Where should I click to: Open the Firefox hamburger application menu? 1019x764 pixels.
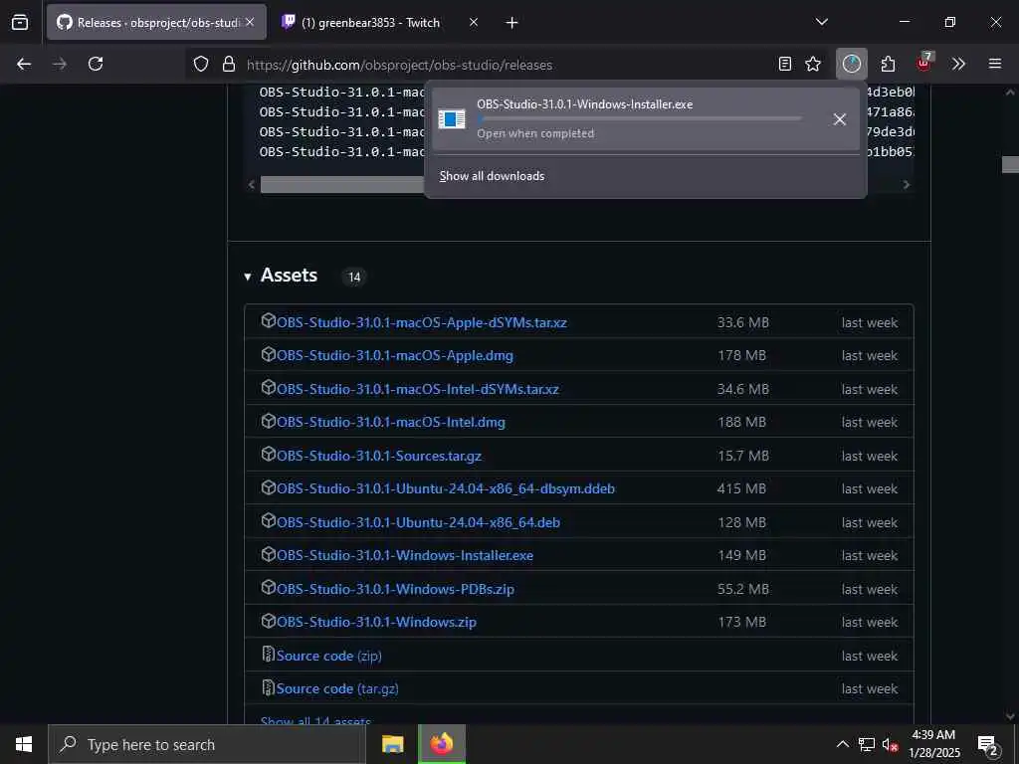point(995,64)
